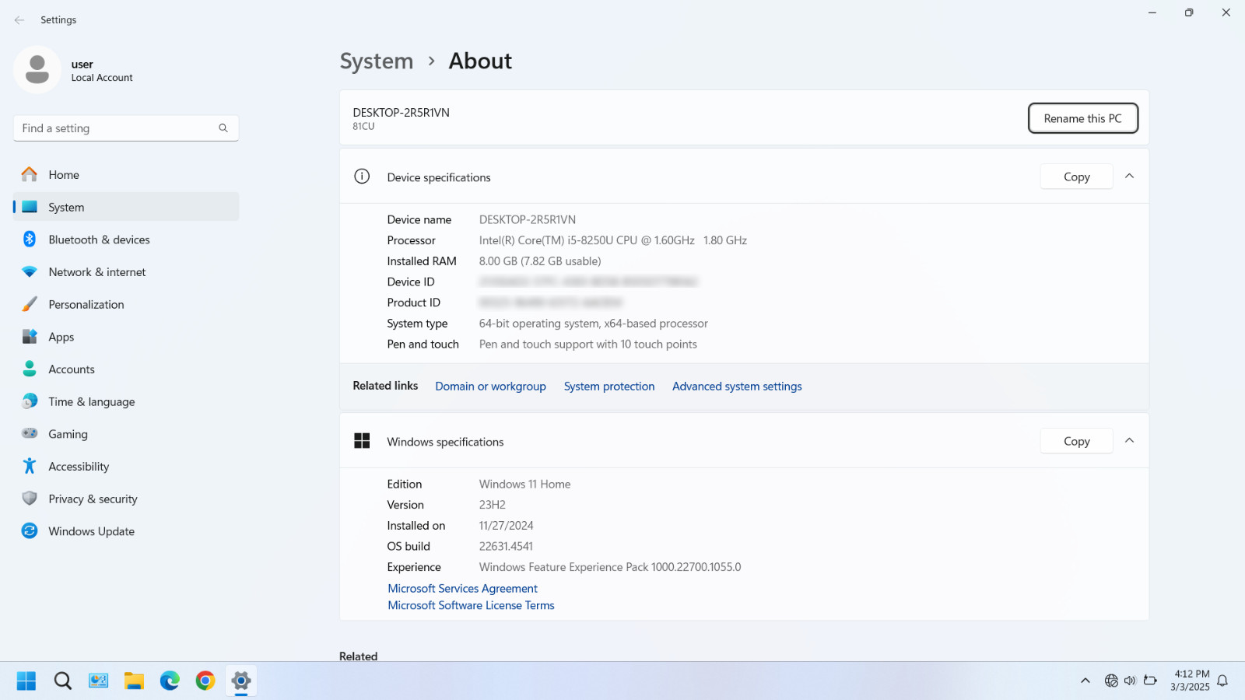1245x700 pixels.
Task: Go to the Home settings page
Action: point(126,175)
